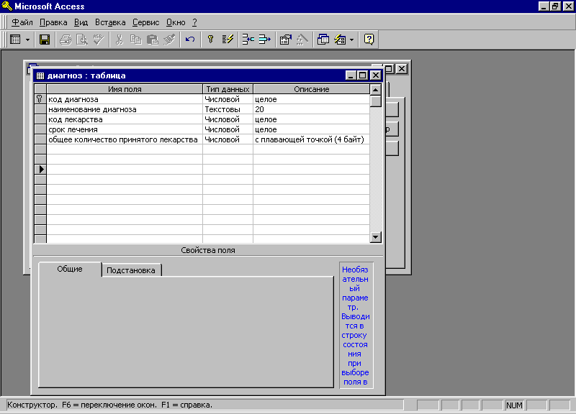Viewport: 576px width, 414px height.
Task: Select 'наименование диагноза' field name cell
Action: pyautogui.click(x=125, y=109)
